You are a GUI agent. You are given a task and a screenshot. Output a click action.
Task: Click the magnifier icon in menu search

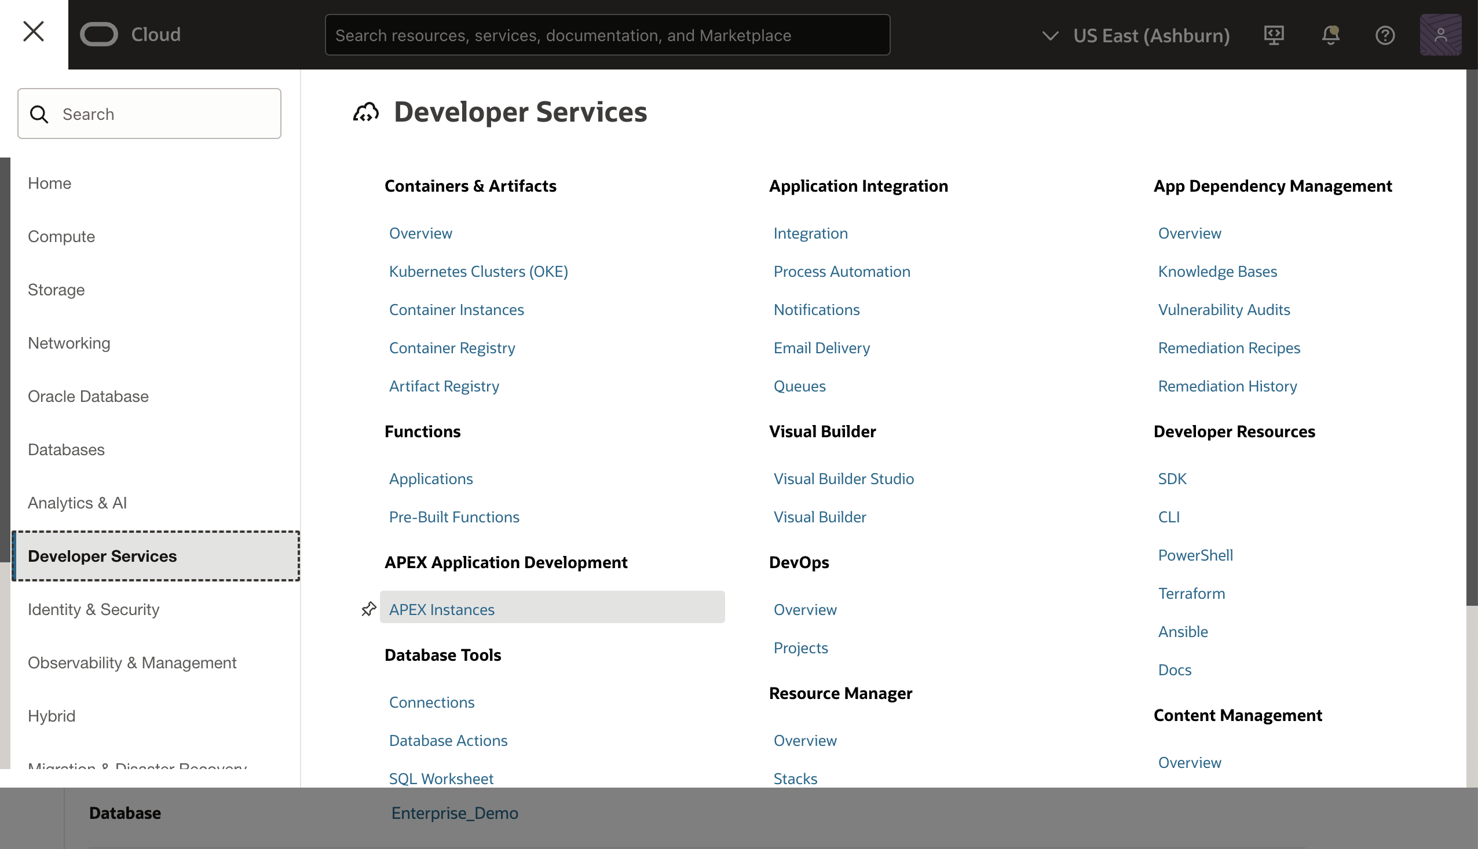[39, 114]
